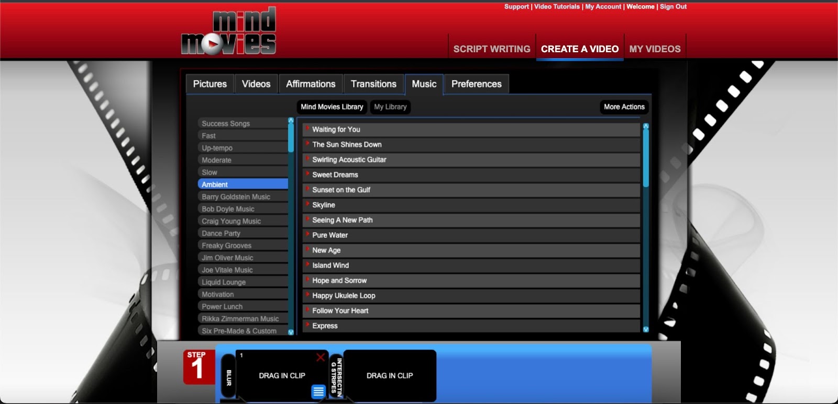Switch to the Videos tab
Viewport: 838px width, 404px height.
tap(256, 84)
